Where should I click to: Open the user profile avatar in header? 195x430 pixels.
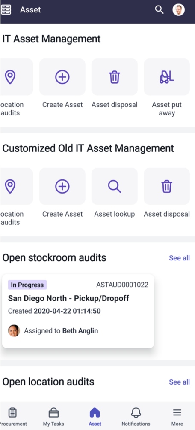point(179,10)
